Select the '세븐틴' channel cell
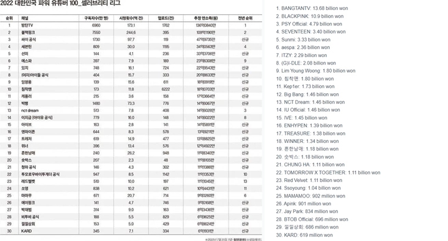Viewport: 448px width, 241px height. point(26,47)
